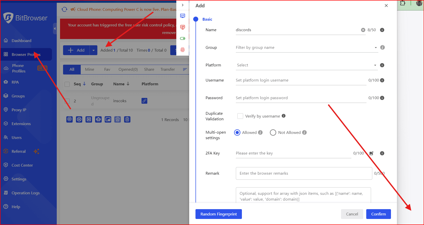424x225 pixels.
Task: Click the Random Fingerprint button
Action: click(x=218, y=214)
